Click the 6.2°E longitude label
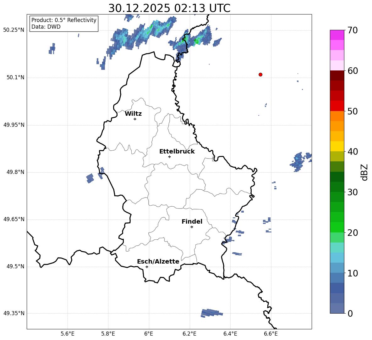 (x=189, y=334)
